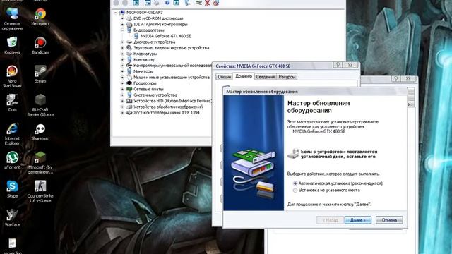Viewport: 452px width, 254px height.
Task: Switch to the 'Ресурсы' tab
Action: (x=287, y=77)
